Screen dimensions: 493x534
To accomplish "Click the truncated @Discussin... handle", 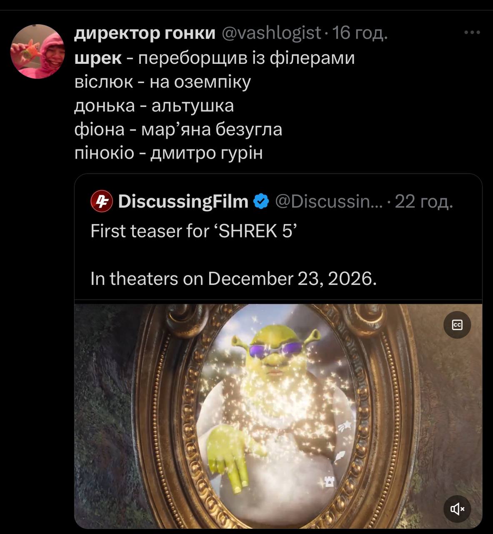I will [329, 202].
